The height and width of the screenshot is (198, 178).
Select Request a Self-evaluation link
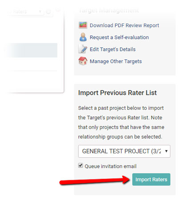[x=119, y=37]
